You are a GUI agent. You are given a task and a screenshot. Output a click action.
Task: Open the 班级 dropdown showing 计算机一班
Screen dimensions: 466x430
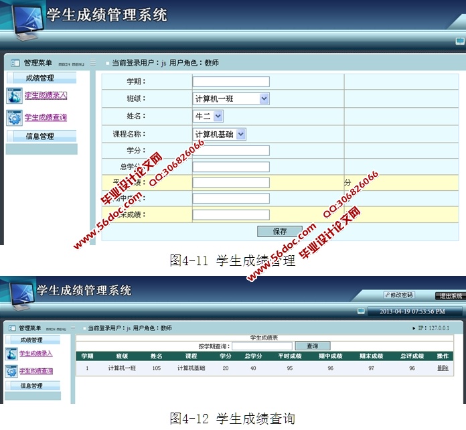point(231,98)
